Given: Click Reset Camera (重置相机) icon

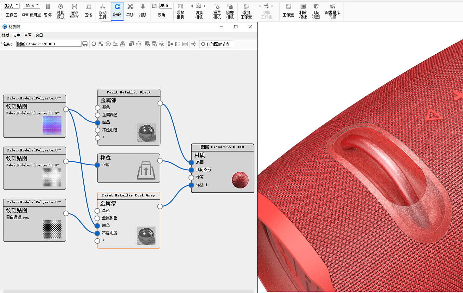Looking at the screenshot, I should pos(217,11).
